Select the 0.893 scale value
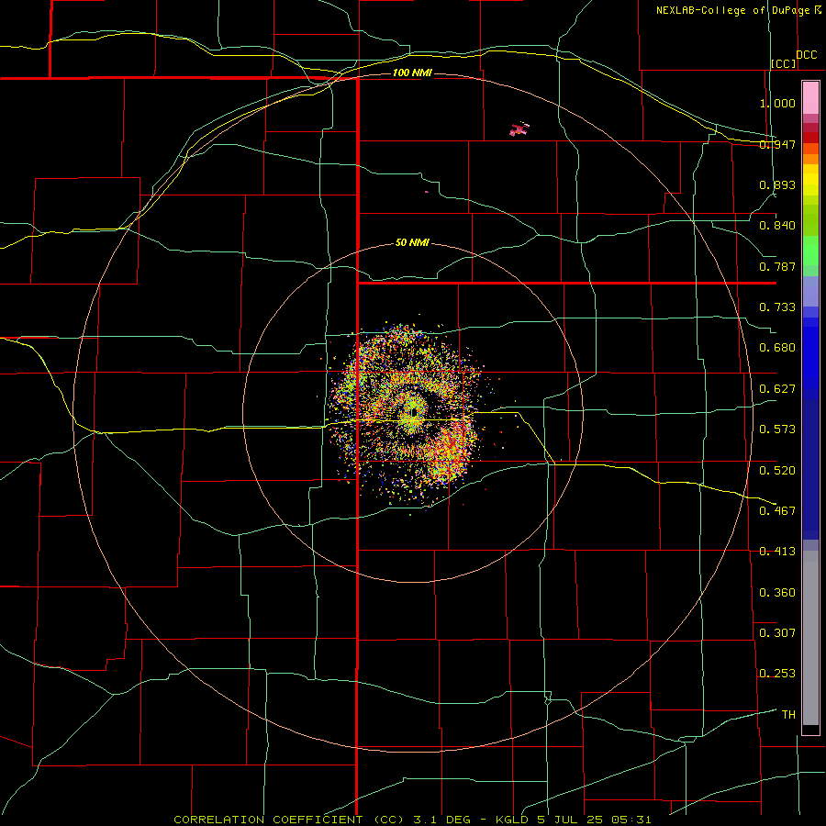Screen dimensions: 826x826 (x=777, y=184)
